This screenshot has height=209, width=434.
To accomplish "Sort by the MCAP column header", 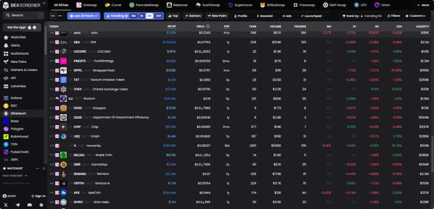I will pyautogui.click(x=171, y=27).
